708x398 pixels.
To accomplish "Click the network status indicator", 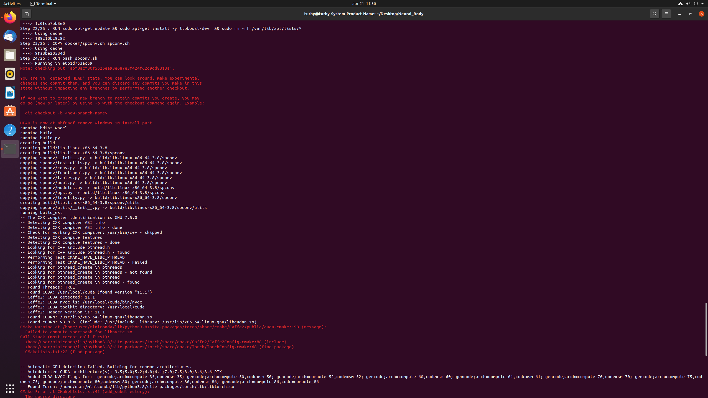I will [680, 4].
